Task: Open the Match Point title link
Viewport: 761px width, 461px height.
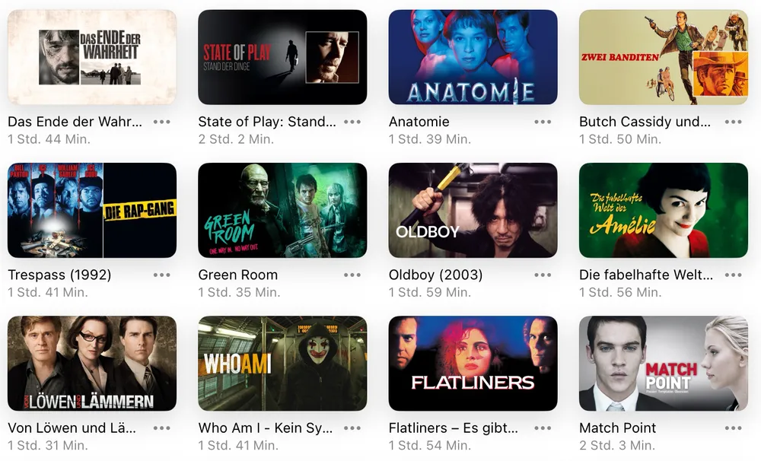Action: [x=617, y=428]
